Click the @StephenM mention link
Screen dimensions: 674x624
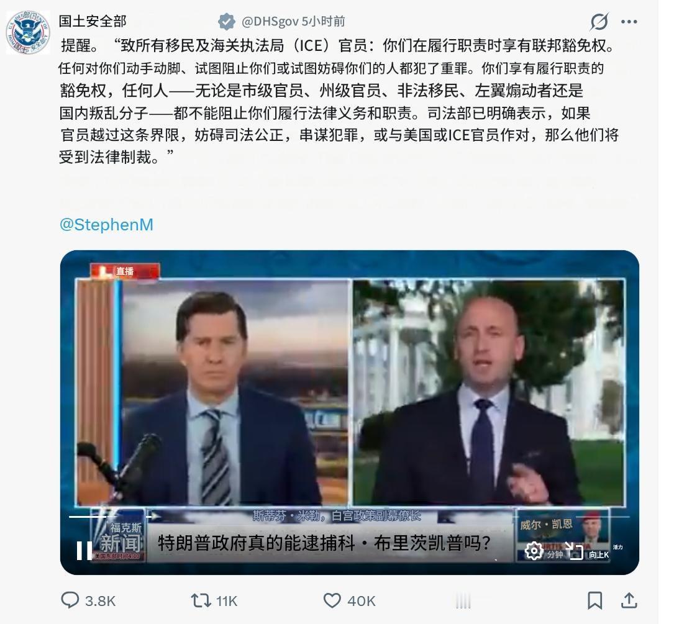tap(106, 225)
